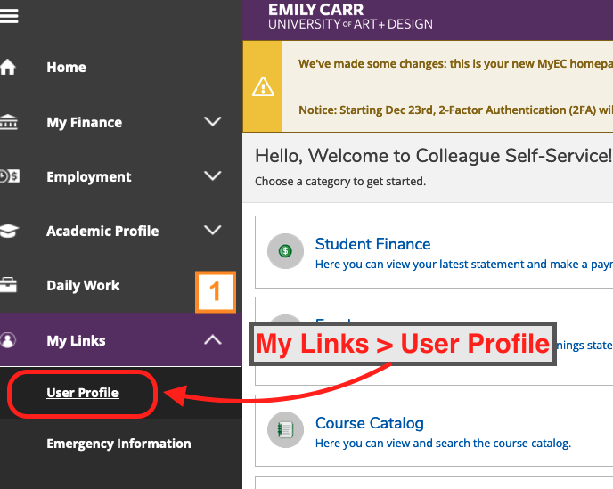Viewport: 613px width, 489px height.
Task: Select Daily Work menu item
Action: point(83,285)
